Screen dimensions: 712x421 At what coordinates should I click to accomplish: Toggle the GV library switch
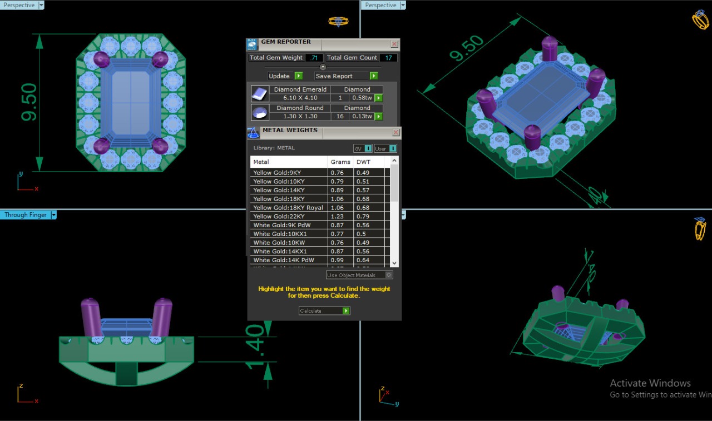368,148
